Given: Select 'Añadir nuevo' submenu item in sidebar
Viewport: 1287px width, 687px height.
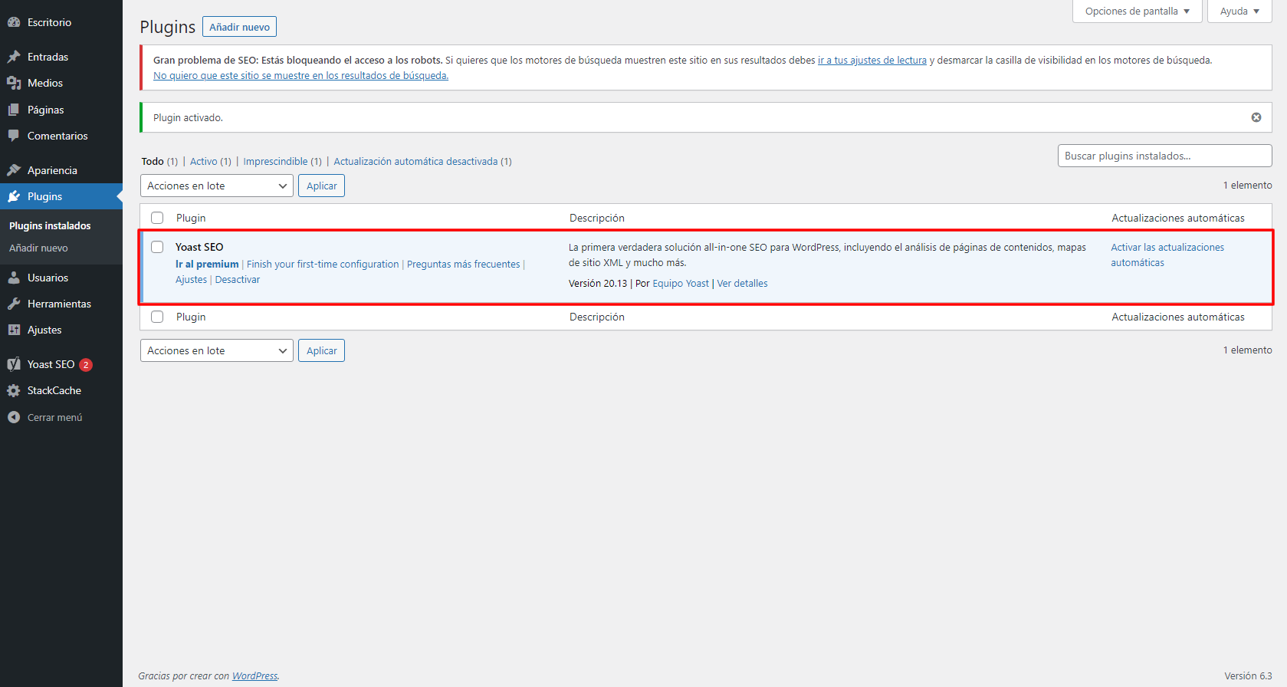Looking at the screenshot, I should [38, 248].
